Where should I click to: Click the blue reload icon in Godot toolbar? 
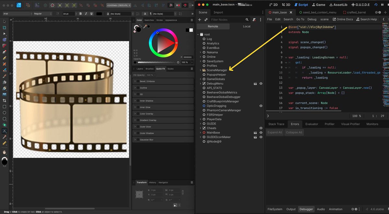376,5
